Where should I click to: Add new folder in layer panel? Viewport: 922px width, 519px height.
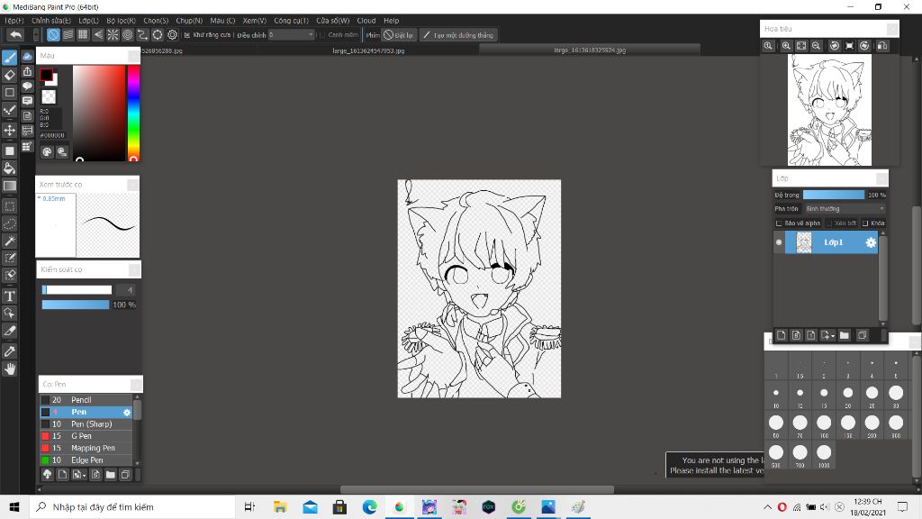click(845, 335)
